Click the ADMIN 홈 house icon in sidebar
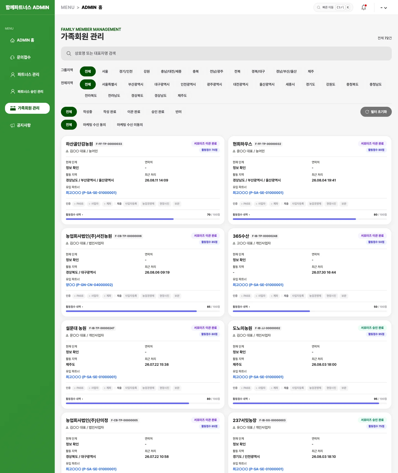Image resolution: width=398 pixels, height=473 pixels. 12,41
